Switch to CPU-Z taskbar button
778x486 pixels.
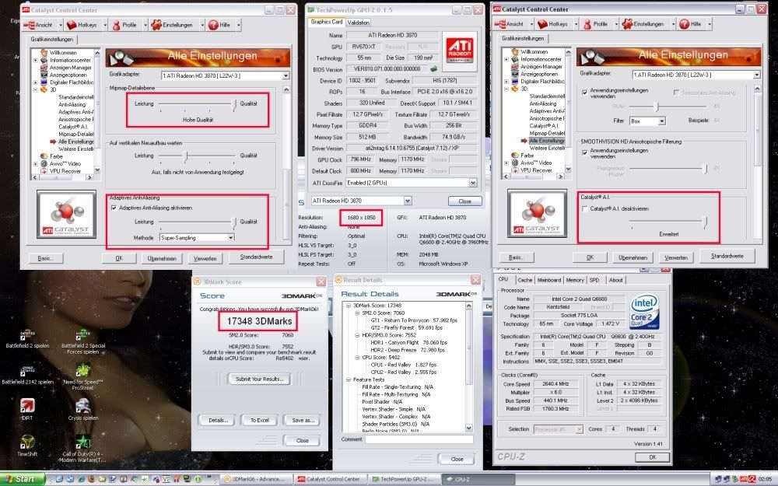coord(476,479)
